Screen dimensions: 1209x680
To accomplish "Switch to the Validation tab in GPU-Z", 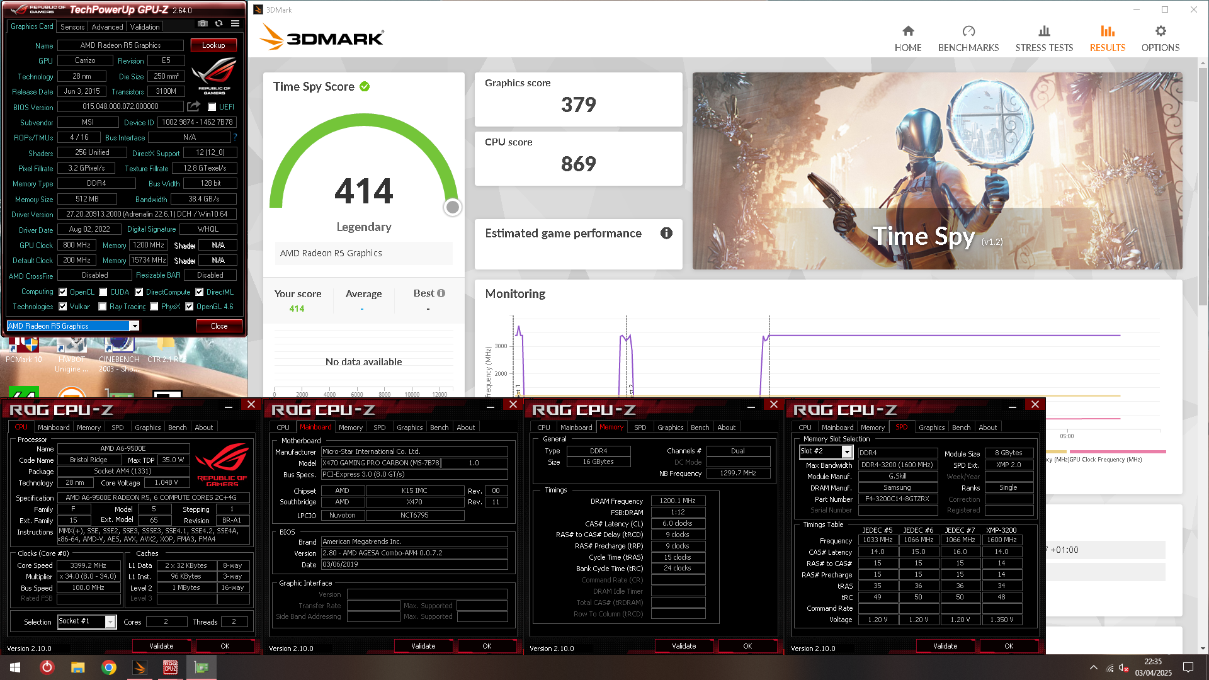I will [x=145, y=27].
